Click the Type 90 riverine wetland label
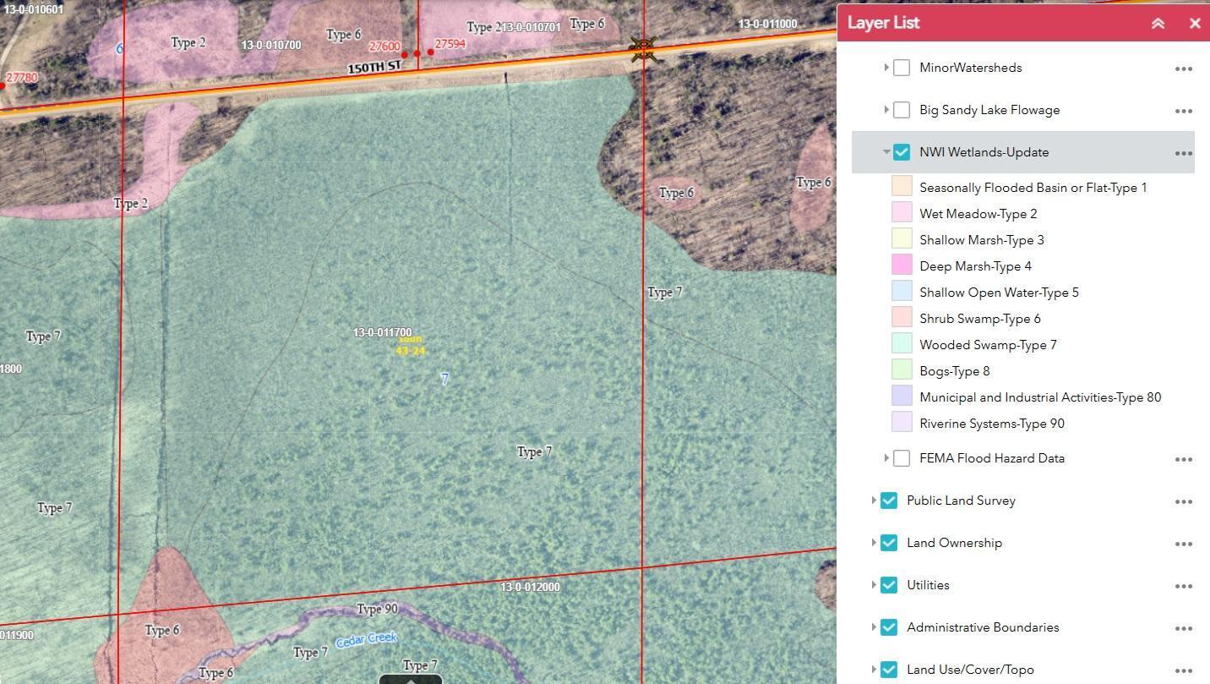 pyautogui.click(x=377, y=609)
